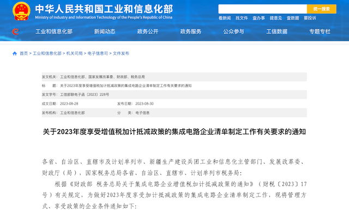349x211 pixels.
Task: Click the national emblem logo
Action: pos(21,11)
